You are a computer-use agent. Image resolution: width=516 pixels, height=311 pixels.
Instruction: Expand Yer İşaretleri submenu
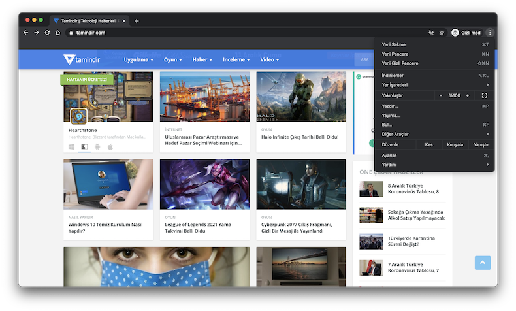434,85
